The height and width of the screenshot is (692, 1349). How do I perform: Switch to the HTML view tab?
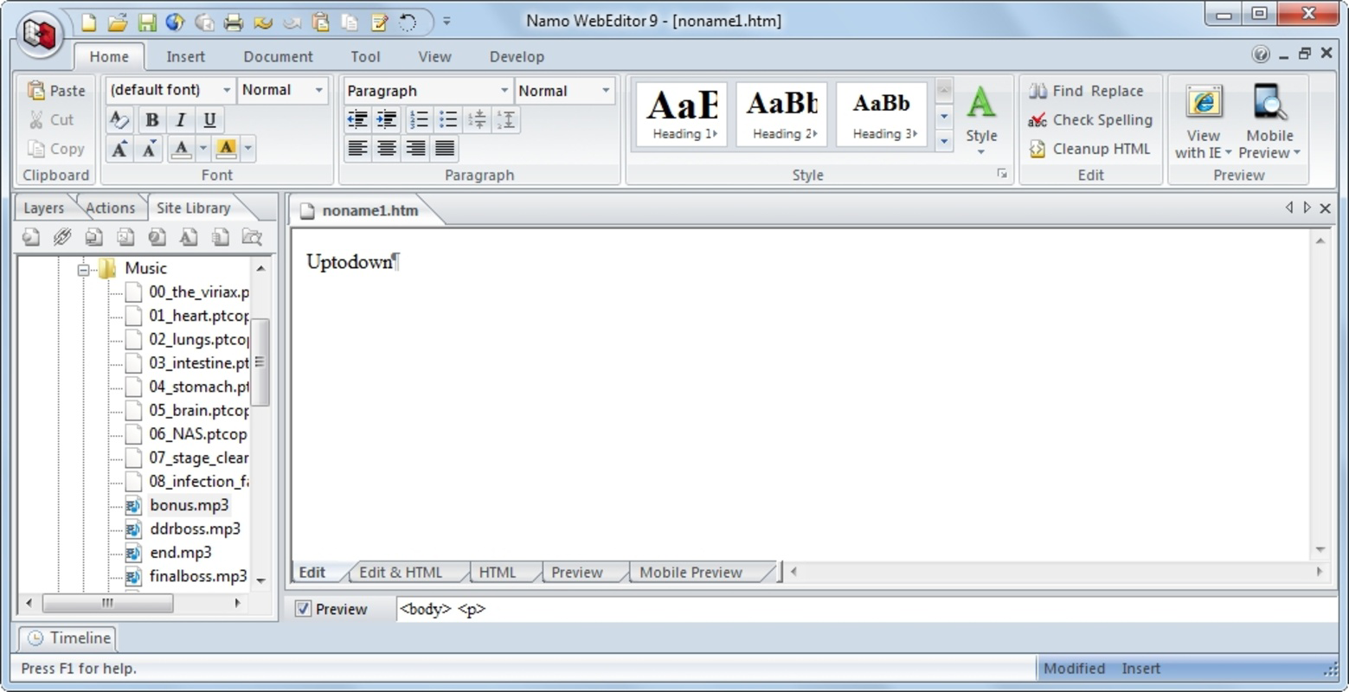[x=498, y=573]
